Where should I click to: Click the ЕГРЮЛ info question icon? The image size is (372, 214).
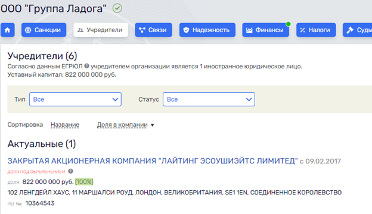(x=86, y=66)
